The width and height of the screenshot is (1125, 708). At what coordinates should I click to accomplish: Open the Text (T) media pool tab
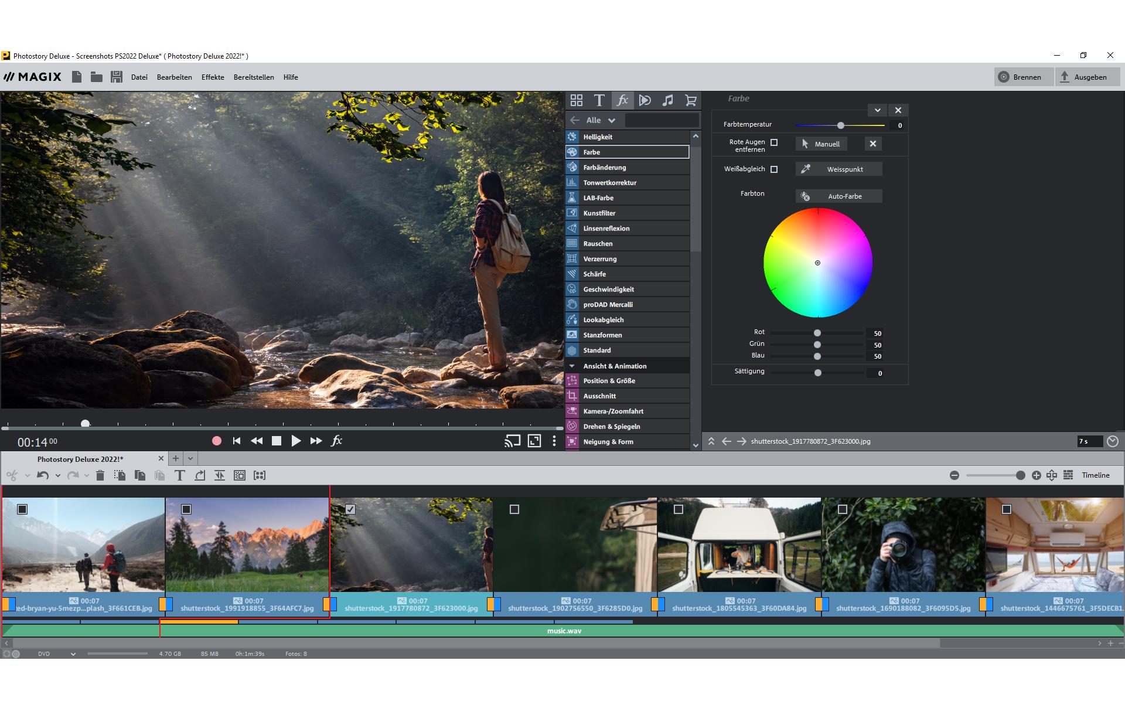click(599, 100)
